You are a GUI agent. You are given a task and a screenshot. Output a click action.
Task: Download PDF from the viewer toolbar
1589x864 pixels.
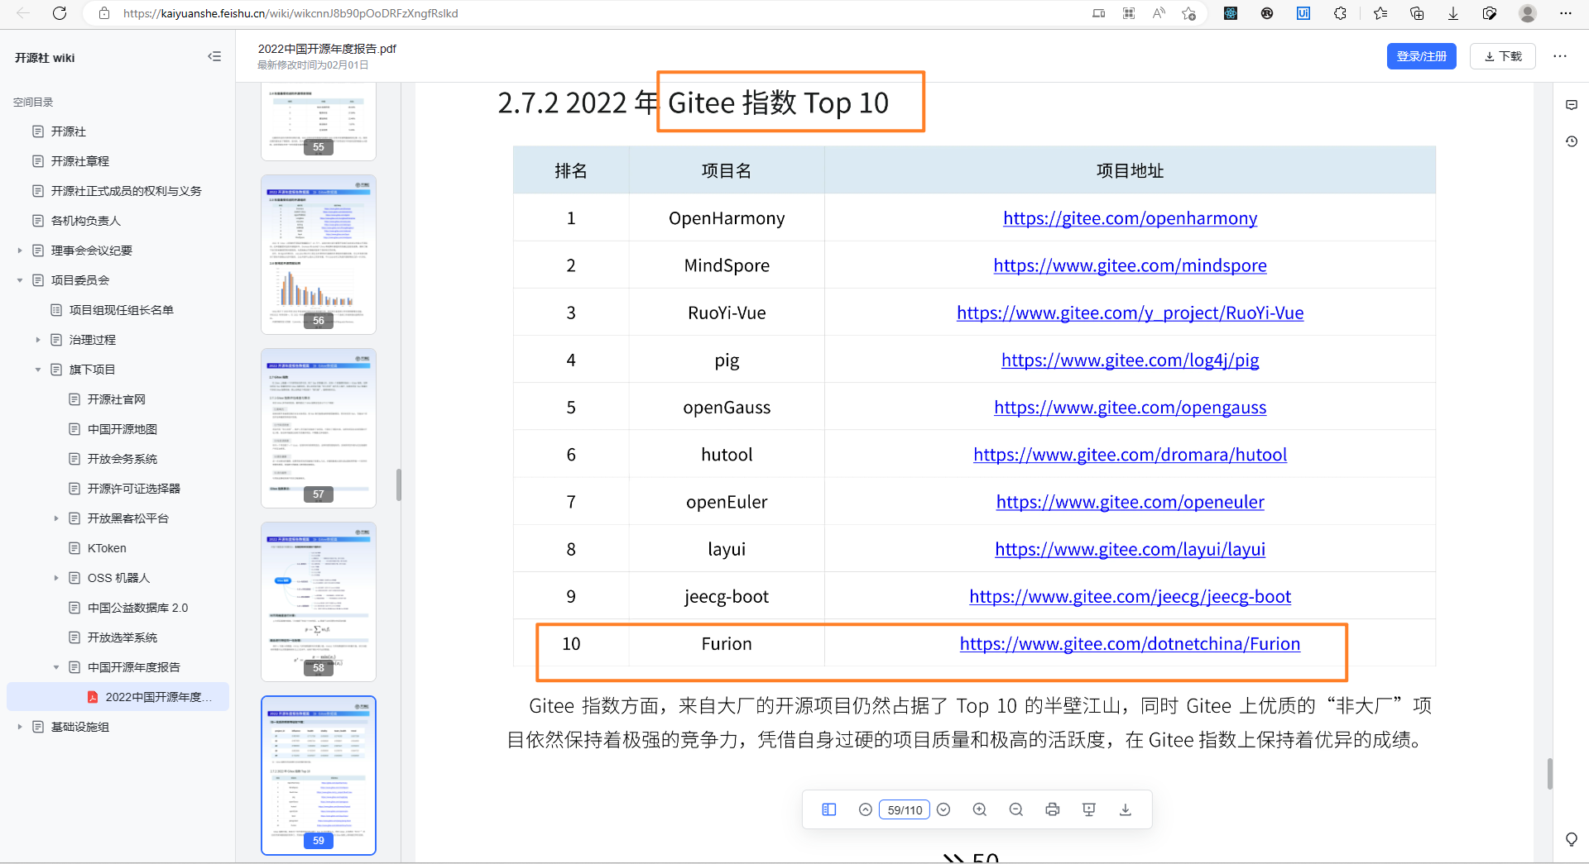point(1126,809)
